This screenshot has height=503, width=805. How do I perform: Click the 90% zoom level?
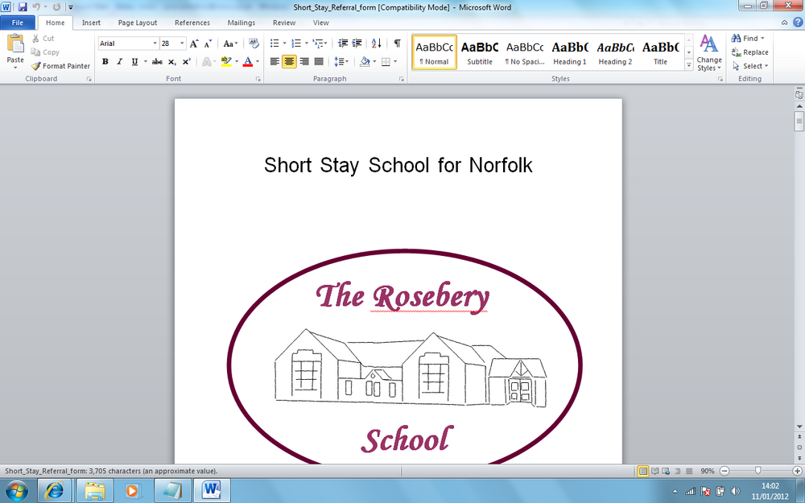[707, 471]
